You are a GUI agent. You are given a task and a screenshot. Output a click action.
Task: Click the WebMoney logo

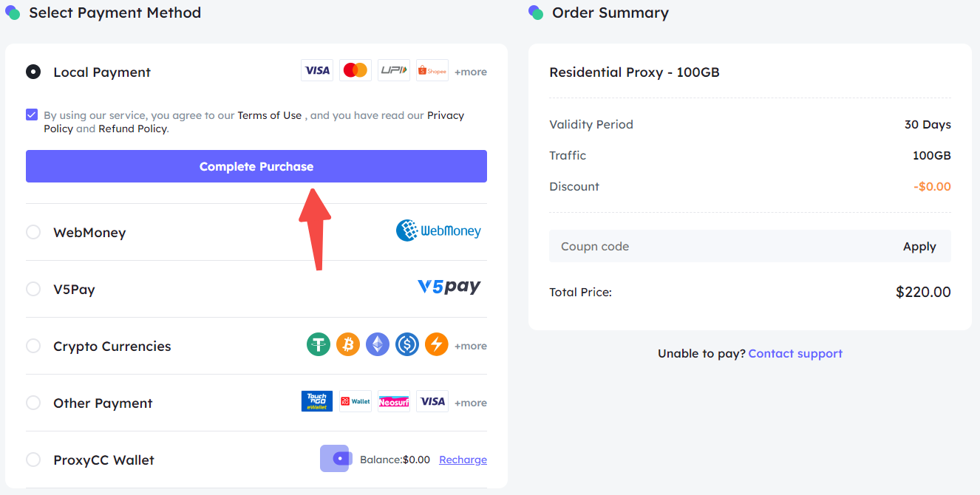pos(438,231)
